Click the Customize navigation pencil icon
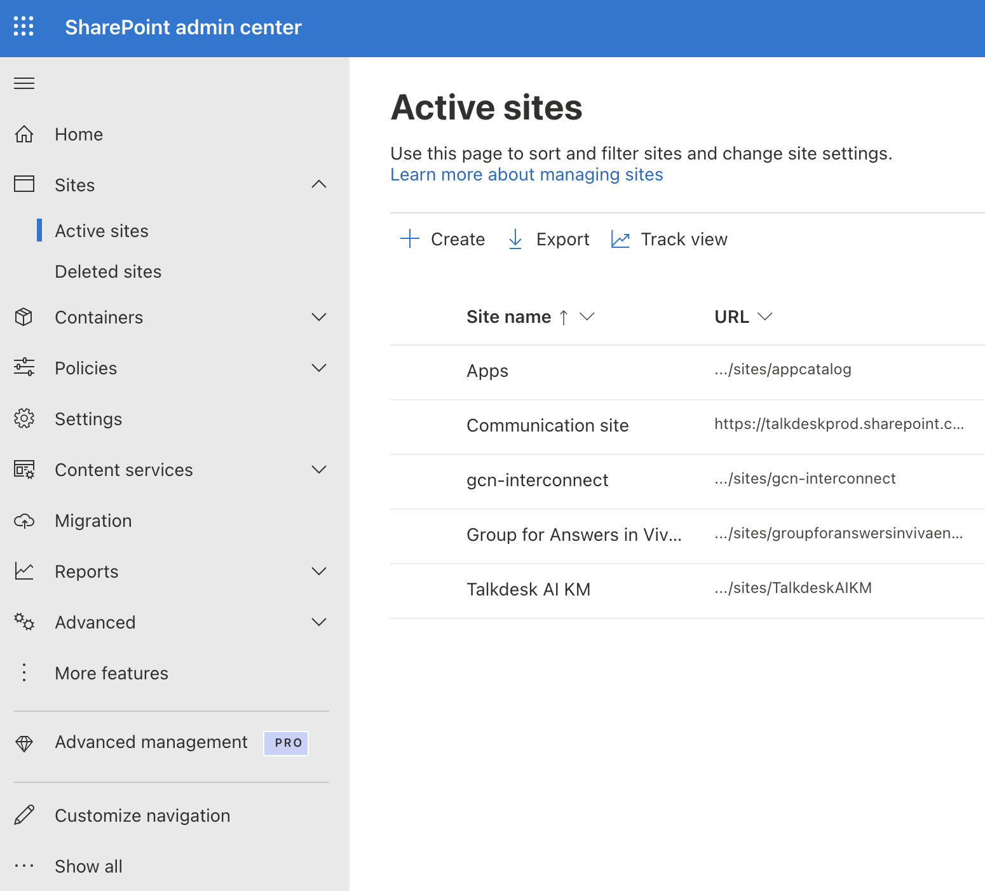Screen dimensions: 985x891 coord(24,815)
